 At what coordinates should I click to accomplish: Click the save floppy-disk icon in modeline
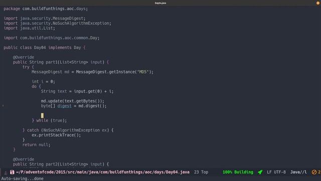pyautogui.click(x=12, y=172)
